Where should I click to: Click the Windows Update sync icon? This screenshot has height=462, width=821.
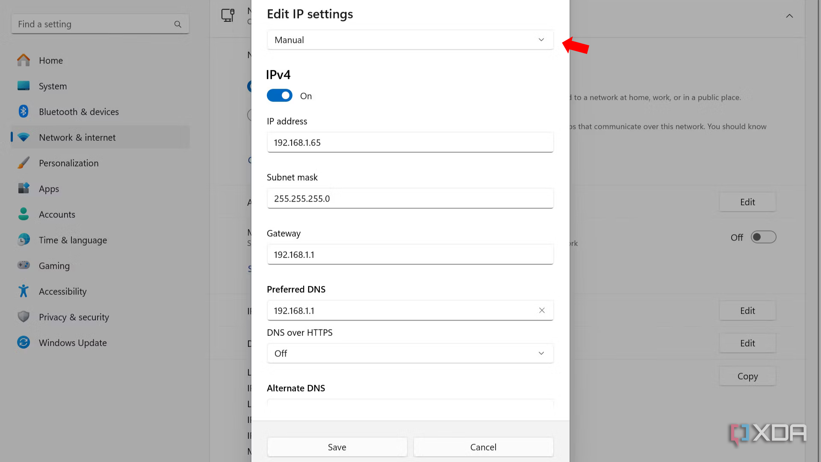coord(24,343)
